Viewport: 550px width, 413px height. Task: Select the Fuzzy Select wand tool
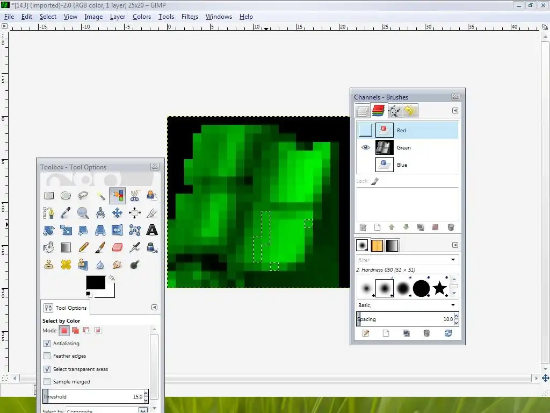tap(100, 196)
